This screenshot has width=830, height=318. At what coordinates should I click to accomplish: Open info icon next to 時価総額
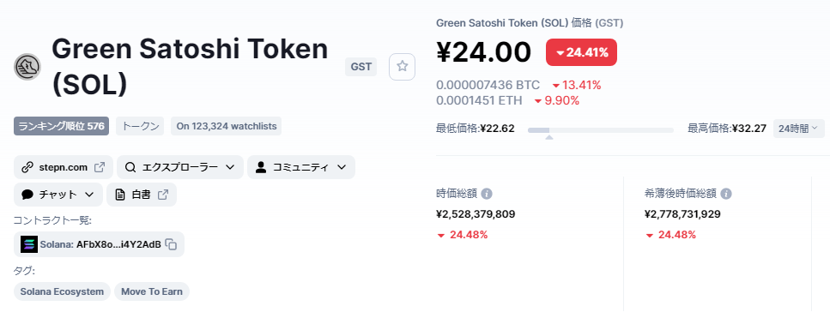(487, 194)
